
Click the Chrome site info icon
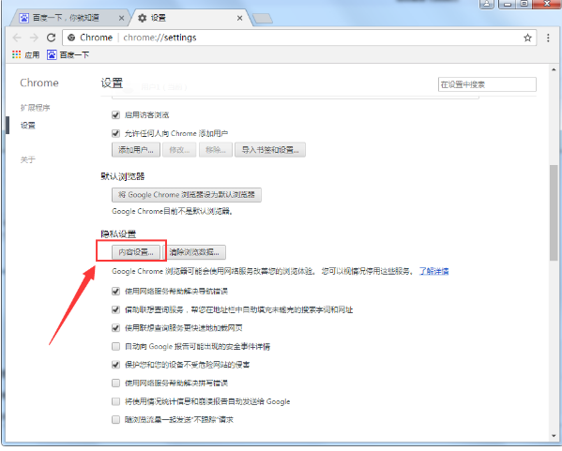click(71, 38)
